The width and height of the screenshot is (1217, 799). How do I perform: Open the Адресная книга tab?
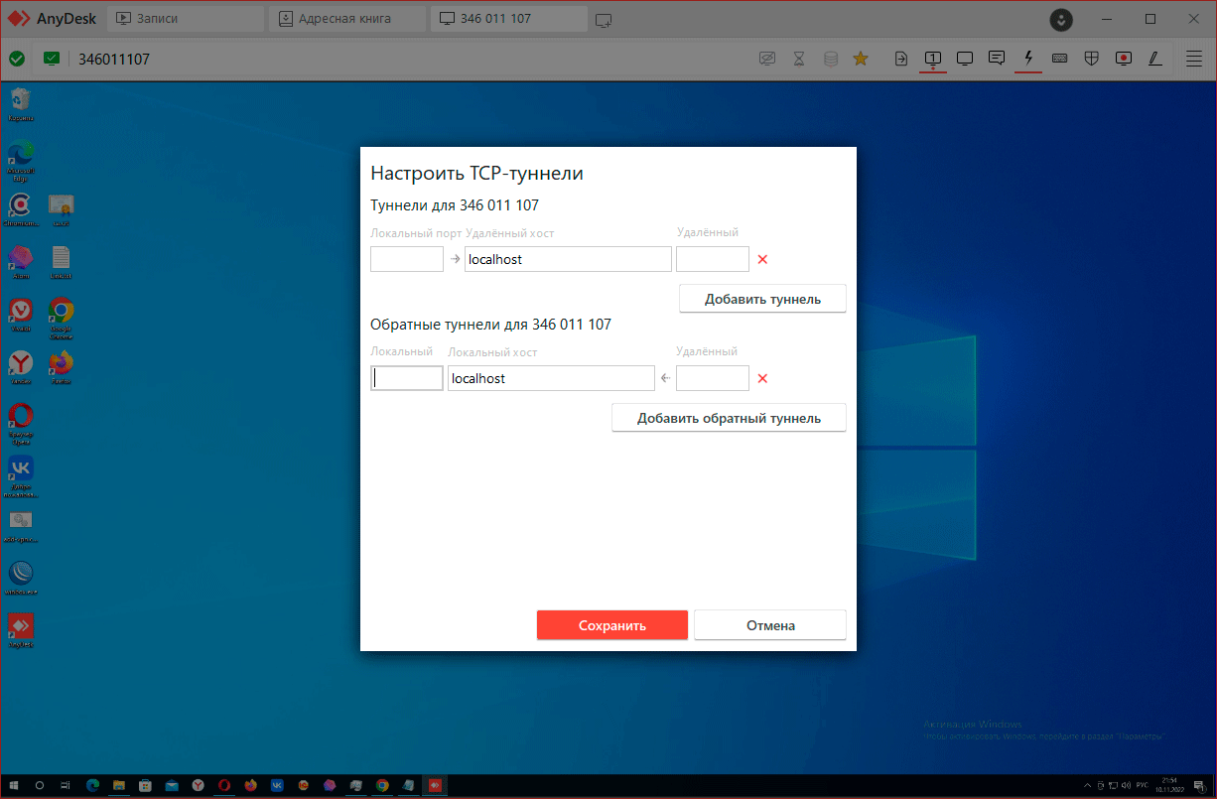[x=347, y=19]
